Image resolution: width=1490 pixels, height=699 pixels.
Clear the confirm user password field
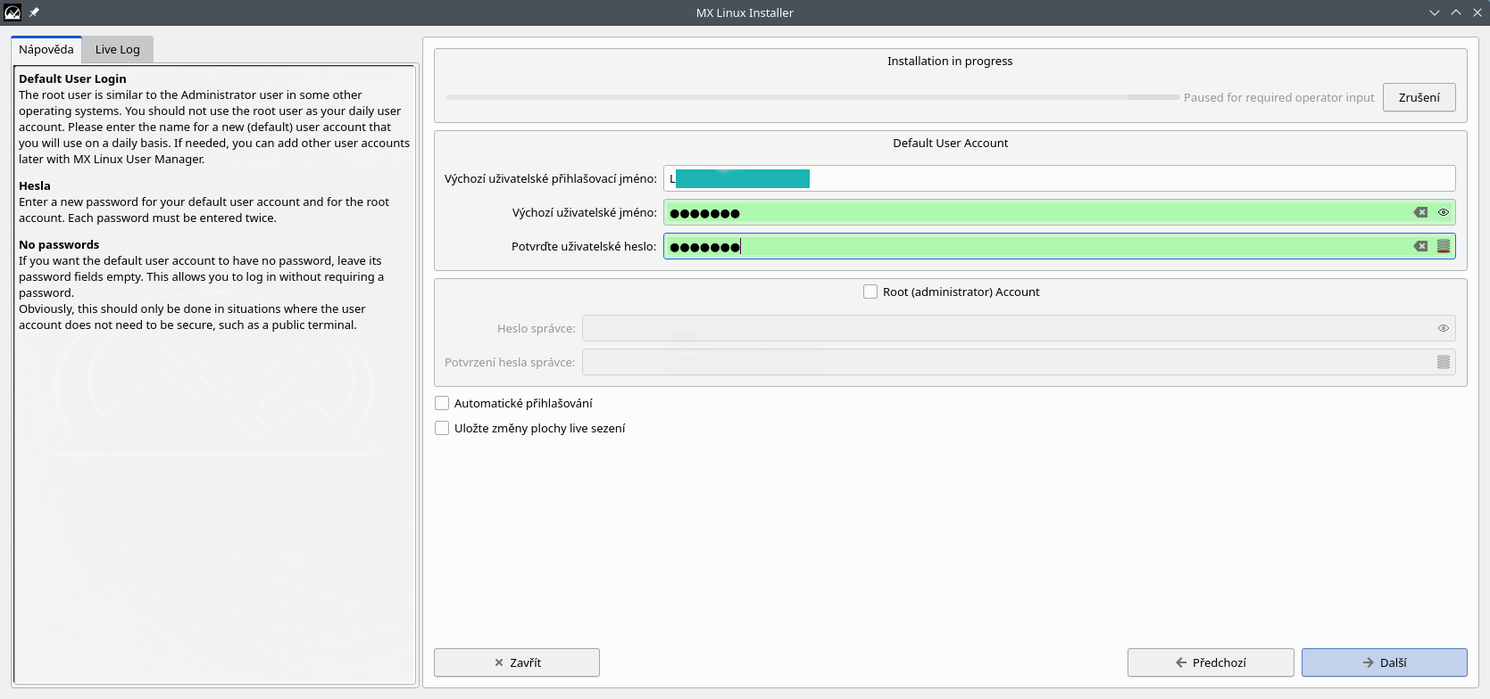pyautogui.click(x=1420, y=246)
